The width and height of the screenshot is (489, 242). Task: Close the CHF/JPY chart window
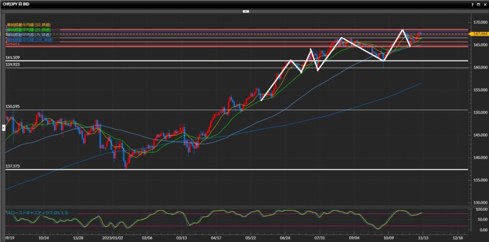[x=484, y=4]
